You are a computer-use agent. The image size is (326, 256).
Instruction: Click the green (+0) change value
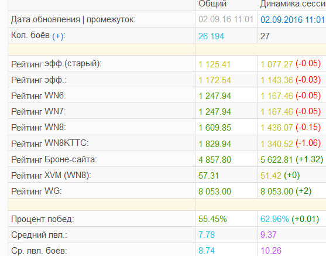pyautogui.click(x=291, y=175)
